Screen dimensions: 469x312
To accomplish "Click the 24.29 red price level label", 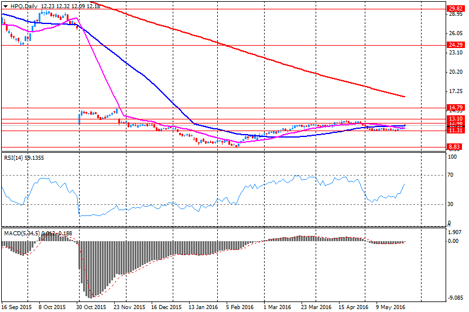I will click(x=456, y=45).
